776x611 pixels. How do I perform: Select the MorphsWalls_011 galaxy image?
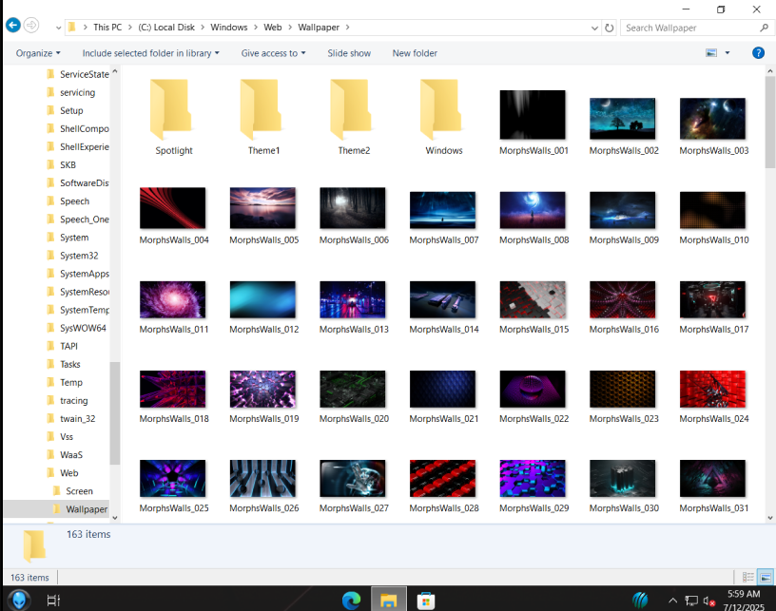click(x=172, y=299)
